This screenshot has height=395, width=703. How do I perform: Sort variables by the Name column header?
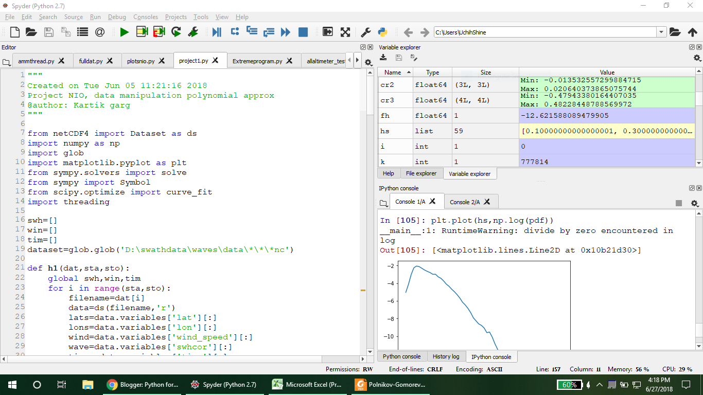[393, 73]
